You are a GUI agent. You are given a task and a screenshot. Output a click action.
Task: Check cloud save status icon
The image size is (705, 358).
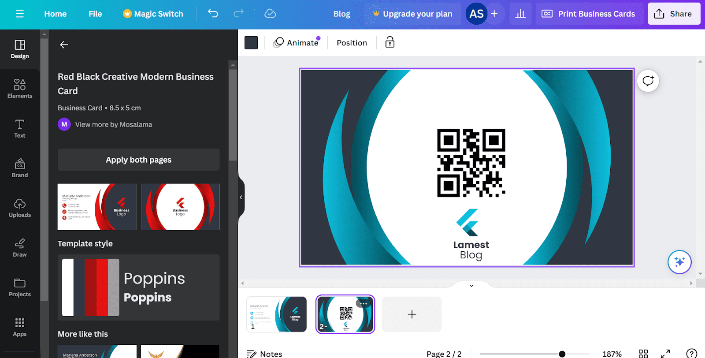click(x=270, y=14)
